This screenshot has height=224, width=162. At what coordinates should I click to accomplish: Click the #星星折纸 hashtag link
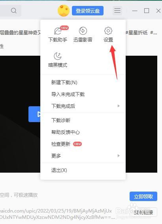137,33
